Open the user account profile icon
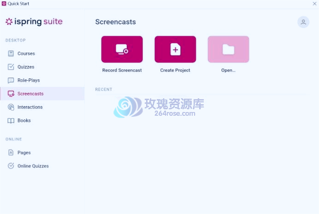319x214 pixels. (303, 22)
